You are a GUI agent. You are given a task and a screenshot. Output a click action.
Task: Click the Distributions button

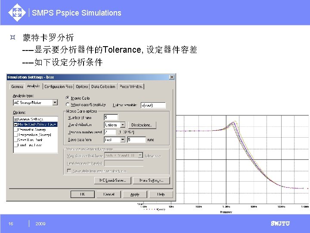(x=142, y=125)
